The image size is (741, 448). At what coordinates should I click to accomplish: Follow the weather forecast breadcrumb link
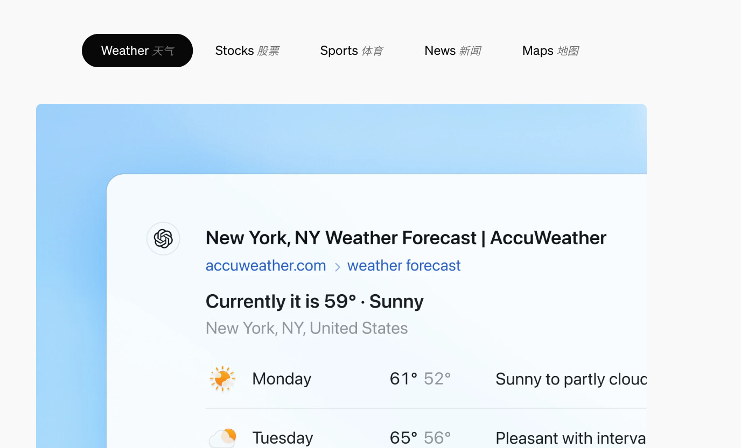[x=404, y=266]
